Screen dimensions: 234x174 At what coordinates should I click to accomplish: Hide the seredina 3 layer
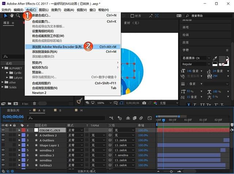coord(3,155)
